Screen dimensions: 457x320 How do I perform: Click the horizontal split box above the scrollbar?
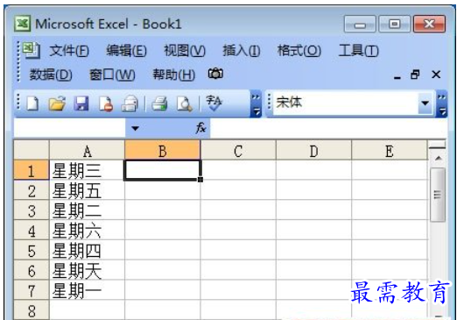pyautogui.click(x=438, y=145)
